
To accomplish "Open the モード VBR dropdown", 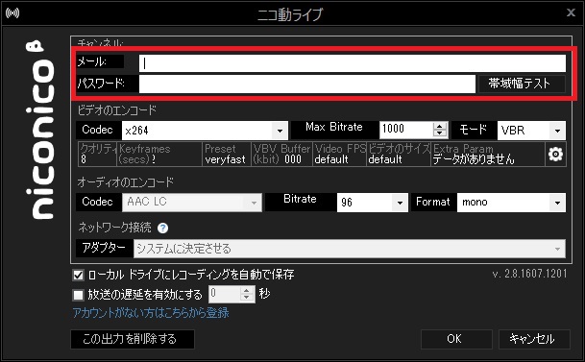I will tap(557, 131).
